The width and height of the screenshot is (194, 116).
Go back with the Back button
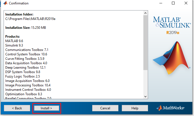[x=17, y=108]
